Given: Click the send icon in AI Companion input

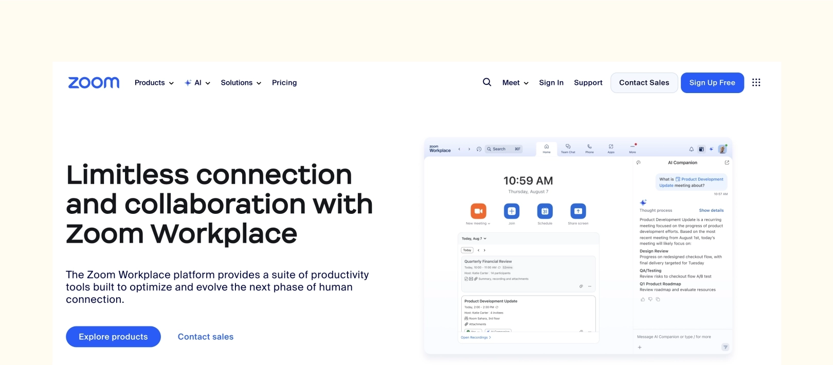Looking at the screenshot, I should coord(725,347).
